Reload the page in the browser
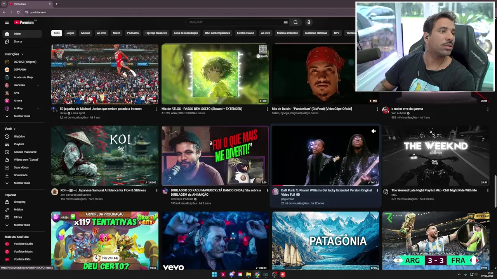Image resolution: width=497 pixels, height=279 pixels. pos(18,12)
